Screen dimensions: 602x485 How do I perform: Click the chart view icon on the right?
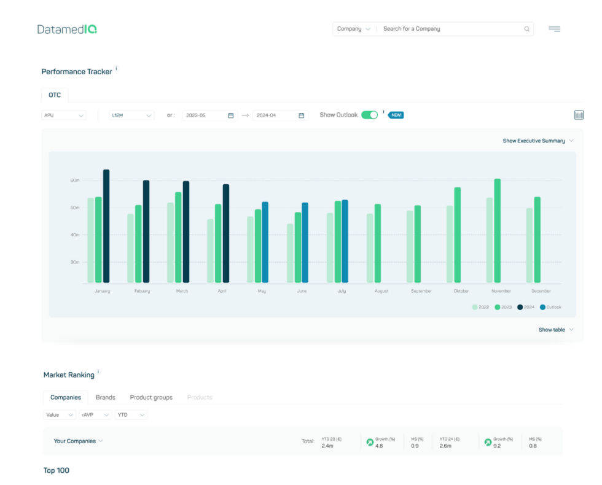tap(578, 115)
